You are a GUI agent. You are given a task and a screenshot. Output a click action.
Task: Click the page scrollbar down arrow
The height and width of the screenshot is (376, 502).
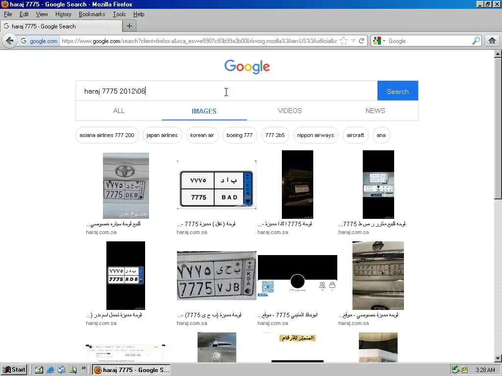click(x=498, y=358)
